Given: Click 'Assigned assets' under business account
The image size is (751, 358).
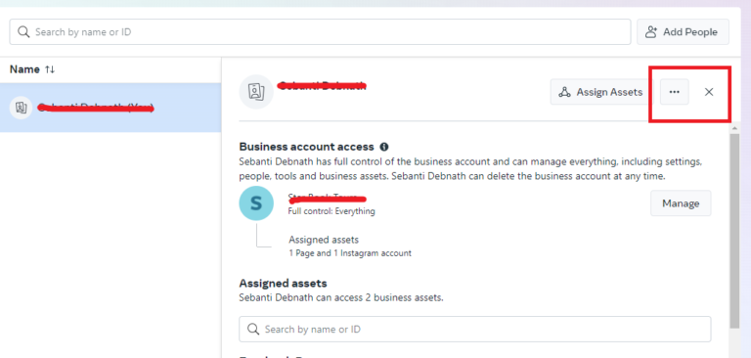Looking at the screenshot, I should [x=324, y=240].
